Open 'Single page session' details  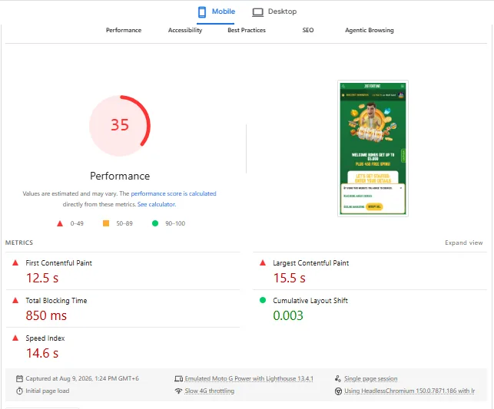(370, 378)
